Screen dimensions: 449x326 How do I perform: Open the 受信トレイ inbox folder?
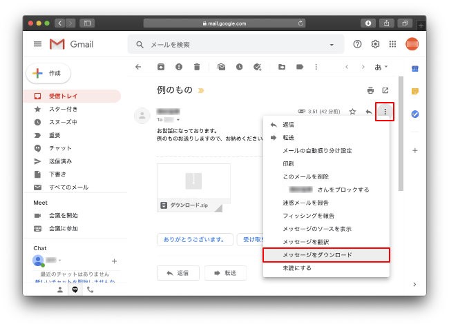63,96
